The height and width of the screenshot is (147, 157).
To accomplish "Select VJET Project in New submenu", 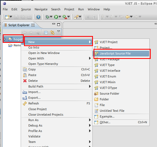I will (x=121, y=42).
